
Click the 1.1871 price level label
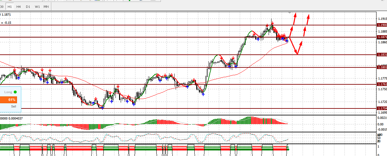382,37
